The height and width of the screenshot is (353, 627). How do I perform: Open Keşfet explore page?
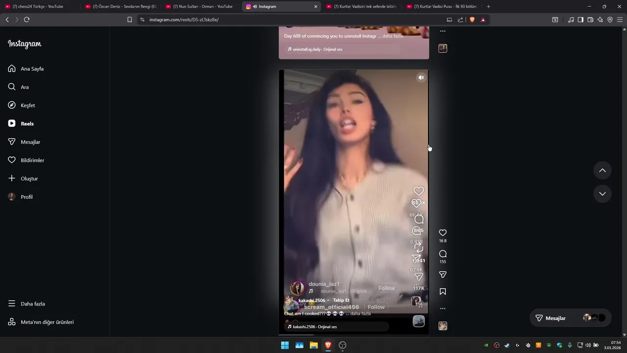pos(22,105)
